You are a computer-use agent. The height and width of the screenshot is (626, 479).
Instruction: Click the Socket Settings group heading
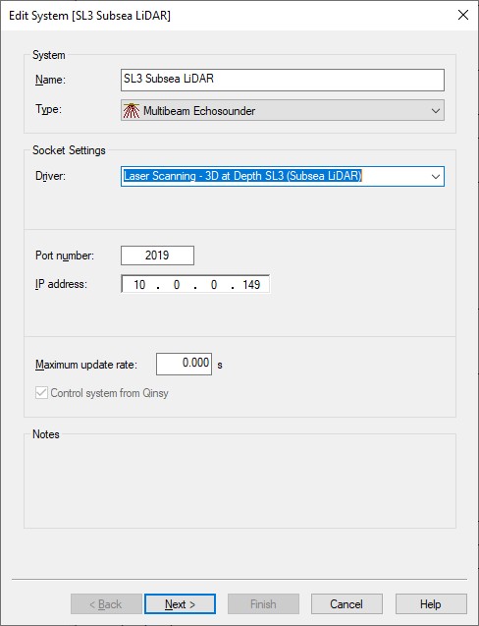pos(69,150)
